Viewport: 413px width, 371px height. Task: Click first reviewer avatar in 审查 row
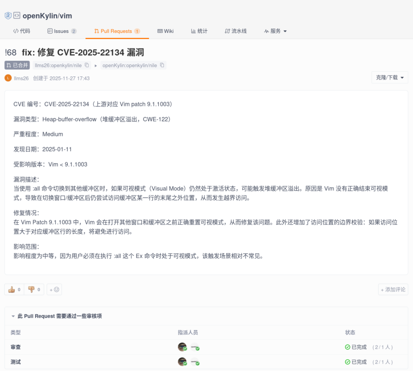click(182, 347)
